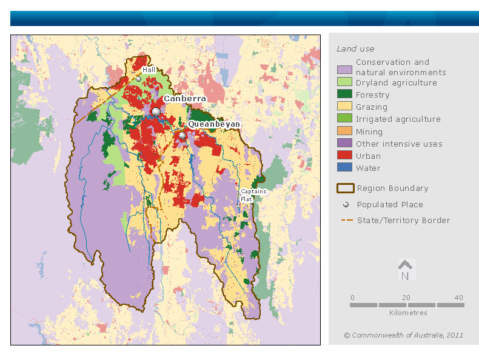
Task: Click the Dryland agriculture legend text
Action: [x=397, y=83]
